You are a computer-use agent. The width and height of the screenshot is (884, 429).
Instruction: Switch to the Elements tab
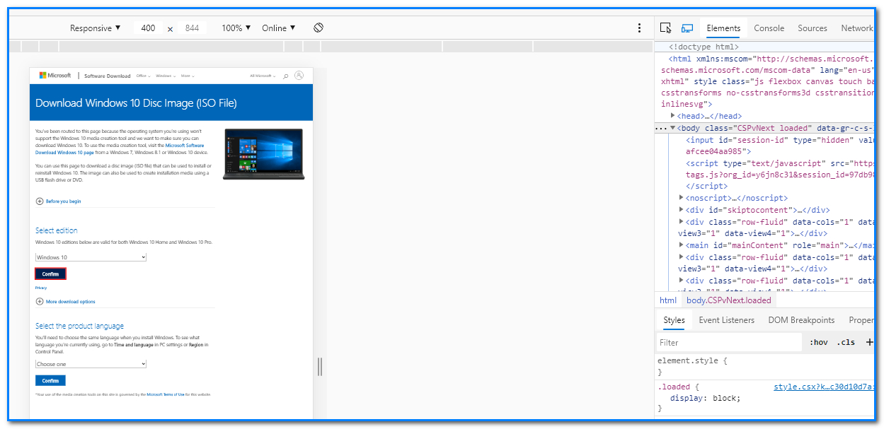pyautogui.click(x=723, y=28)
